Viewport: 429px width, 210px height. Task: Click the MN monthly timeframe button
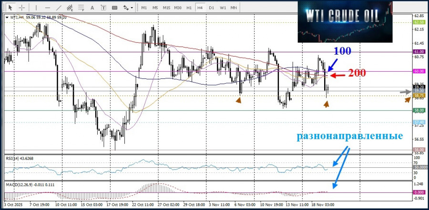[234, 8]
